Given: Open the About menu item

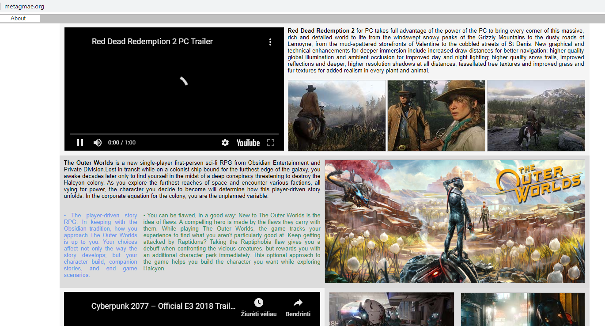Looking at the screenshot, I should [19, 18].
